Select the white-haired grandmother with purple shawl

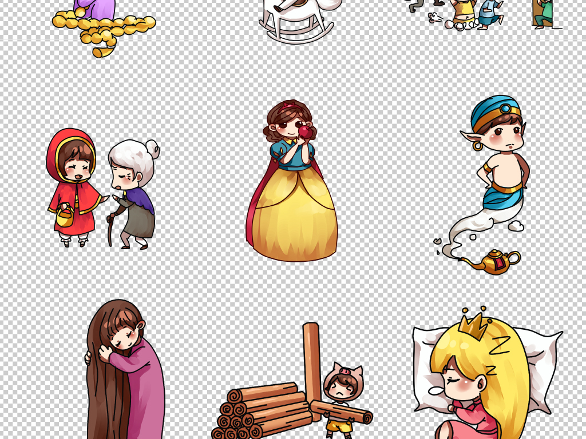pyautogui.click(x=133, y=194)
